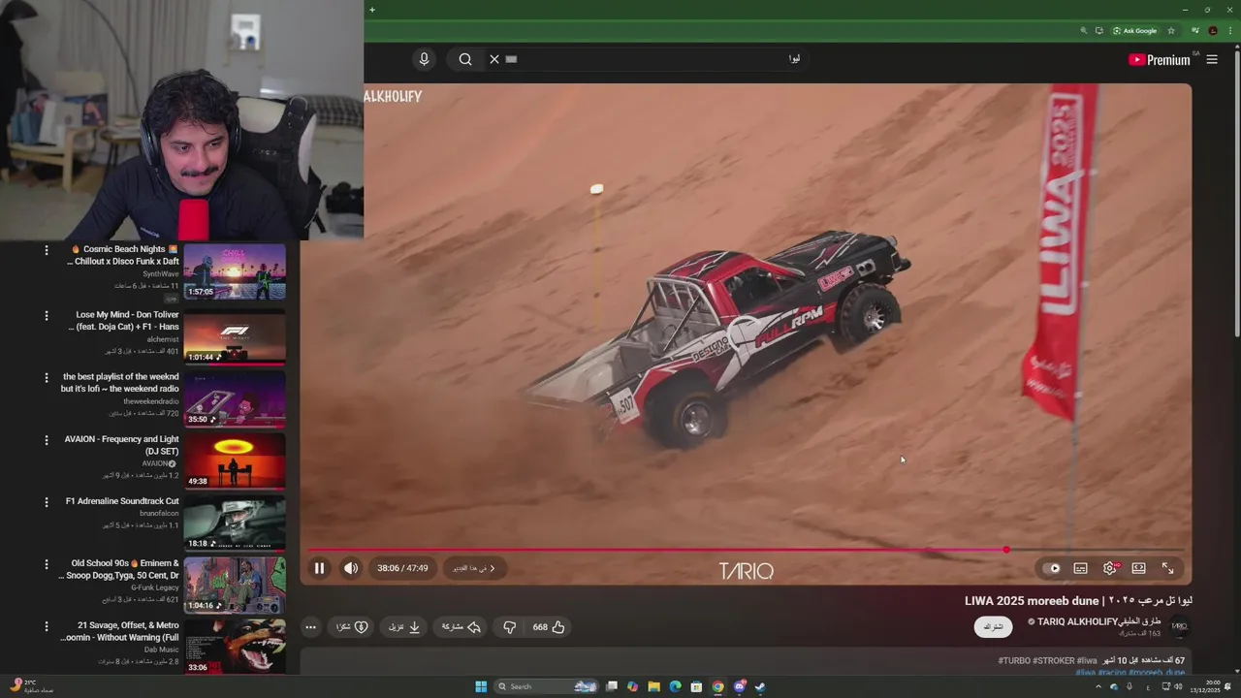Click the TARIQ channel avatar
The image size is (1241, 698).
(1179, 626)
